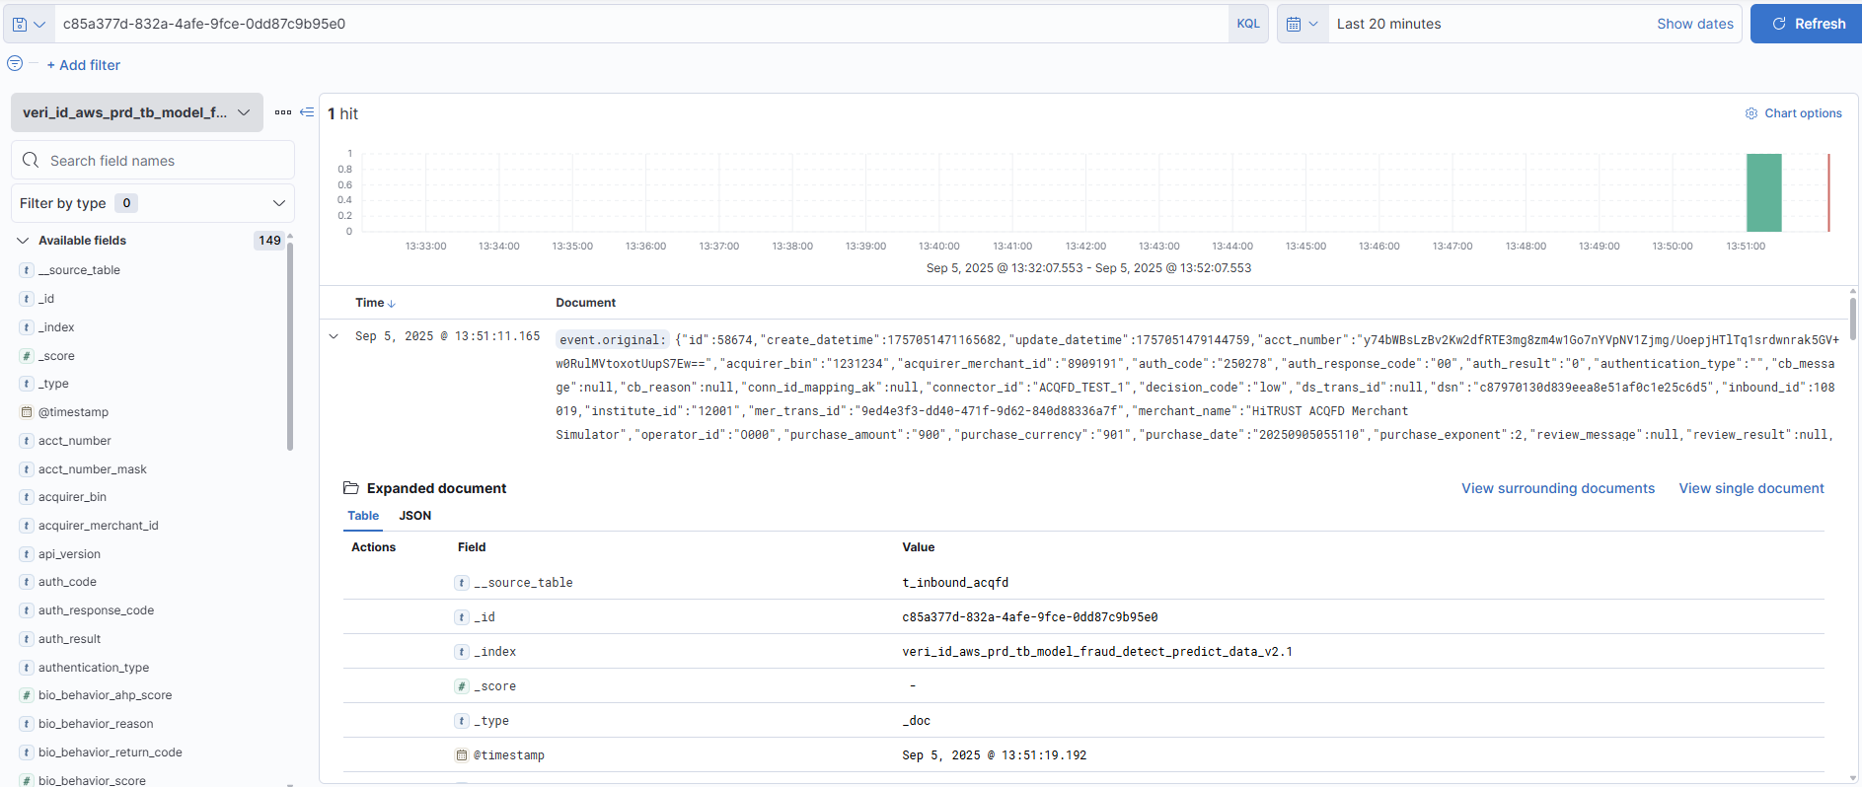Click the green histogram bar at 13:51
Viewport: 1862px width, 787px height.
pos(1763,192)
